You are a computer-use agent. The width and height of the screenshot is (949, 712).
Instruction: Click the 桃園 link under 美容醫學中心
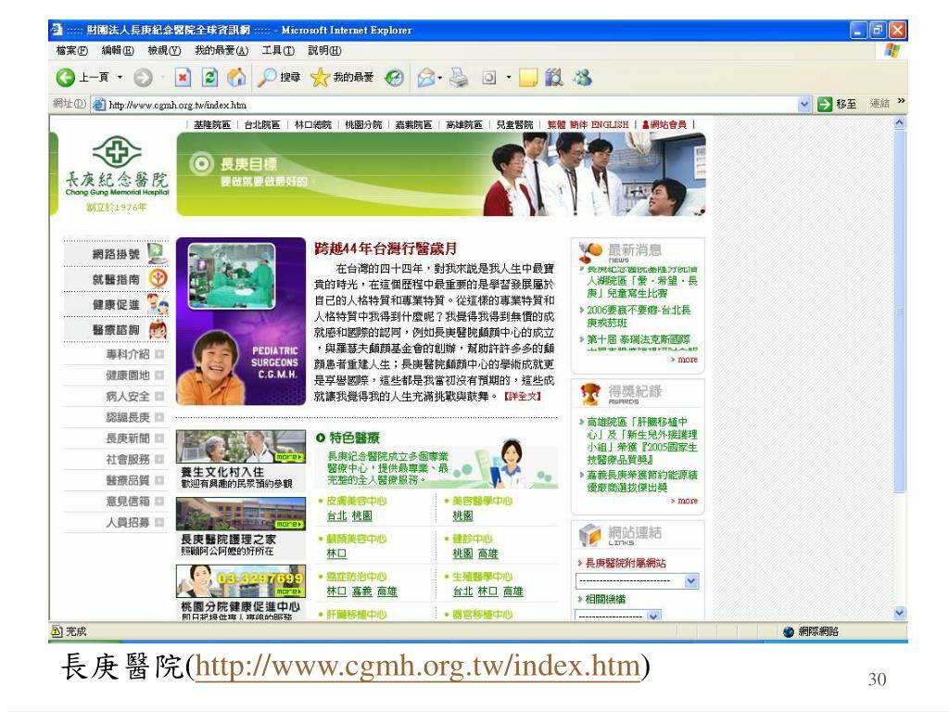[x=463, y=515]
